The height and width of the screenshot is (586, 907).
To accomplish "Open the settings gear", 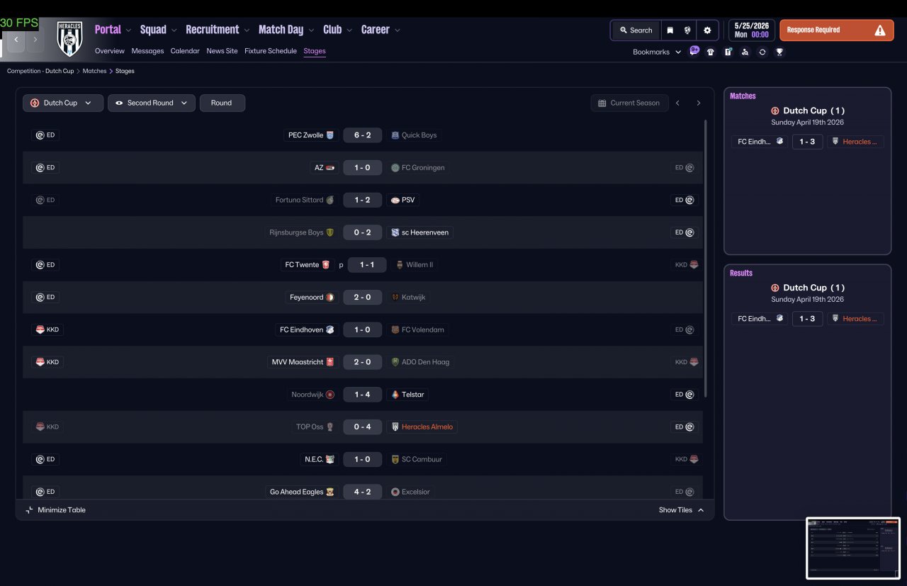I will point(707,30).
